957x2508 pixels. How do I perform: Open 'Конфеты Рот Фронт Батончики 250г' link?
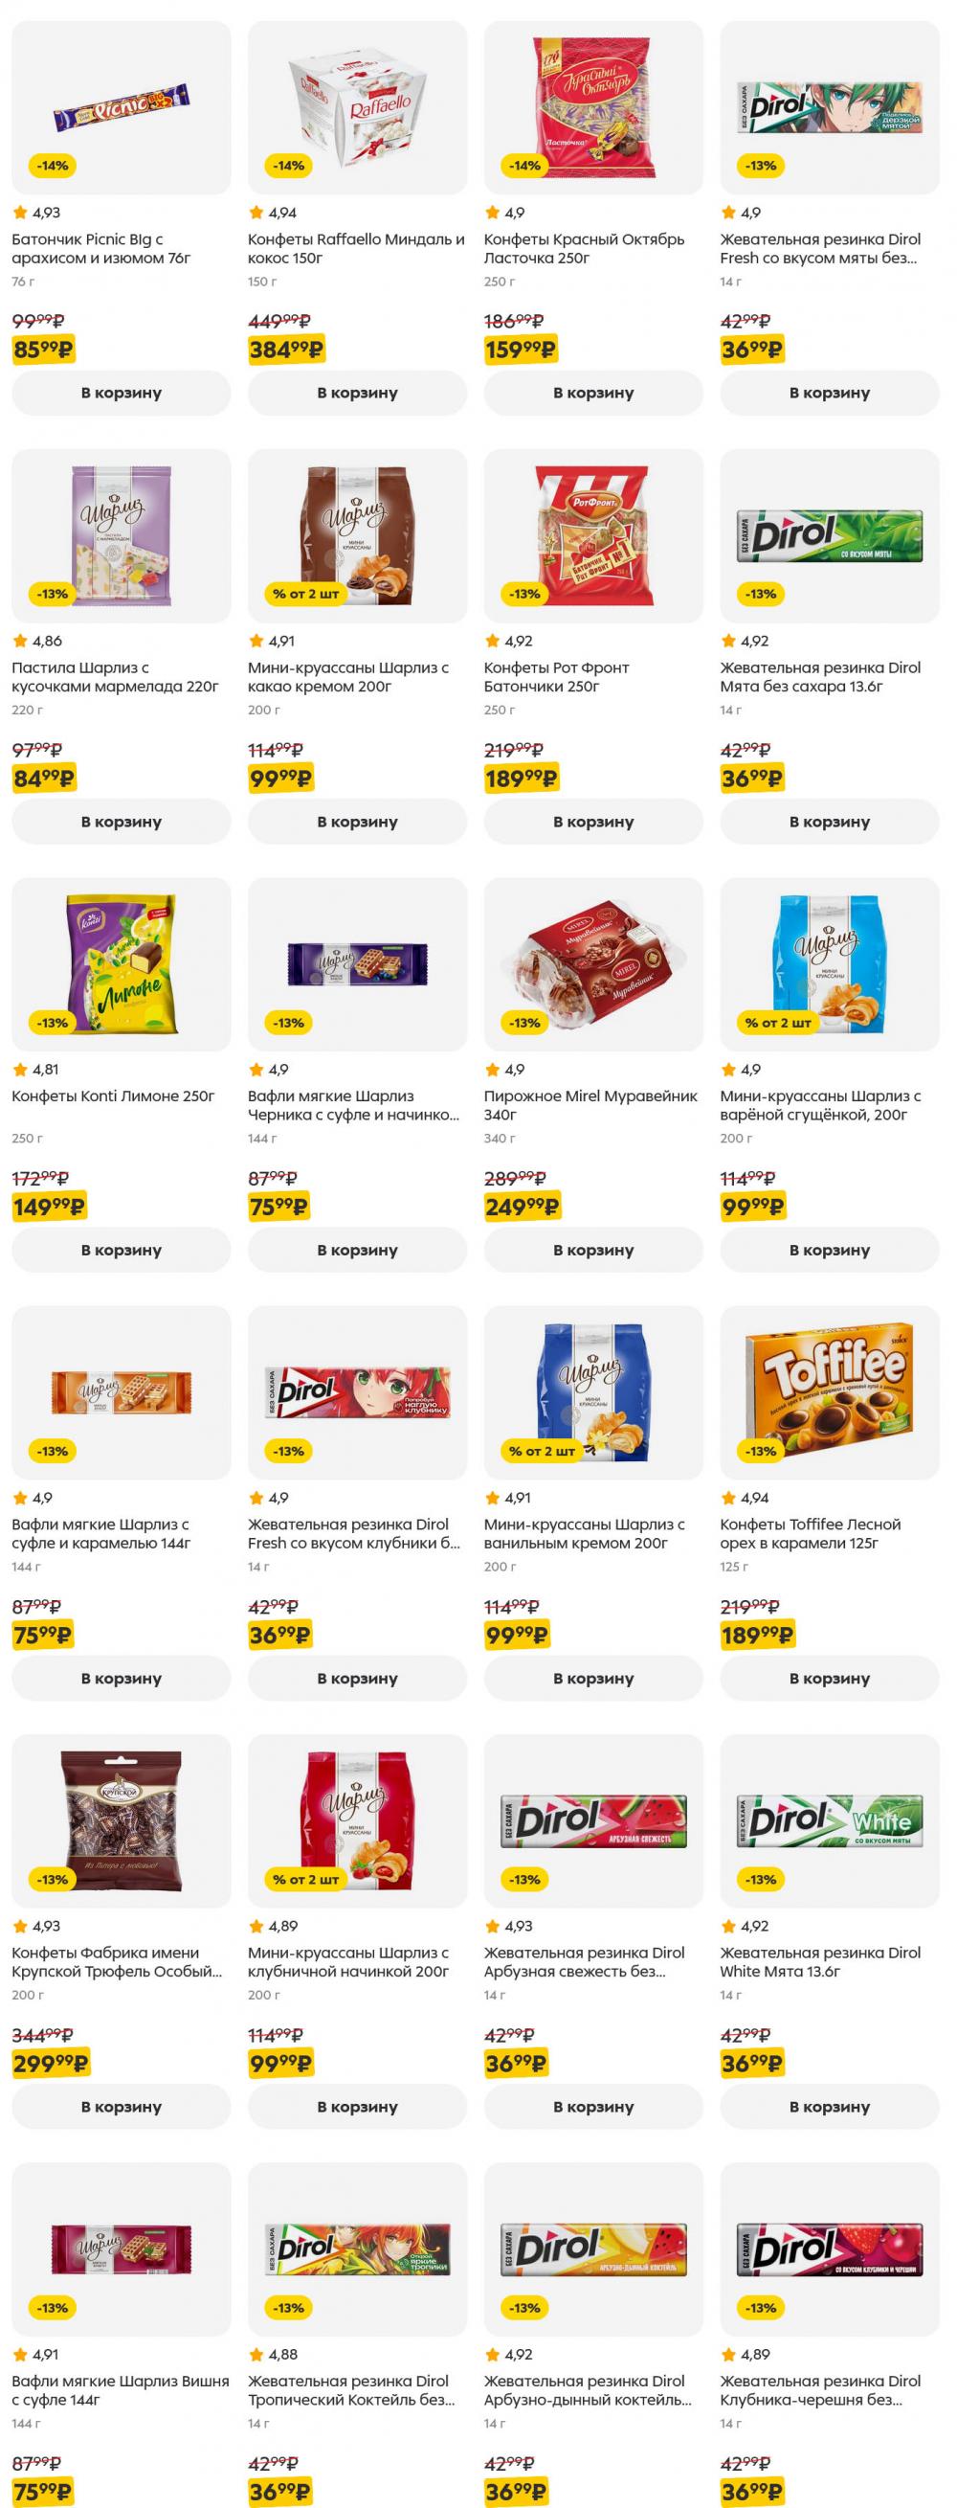click(x=556, y=677)
